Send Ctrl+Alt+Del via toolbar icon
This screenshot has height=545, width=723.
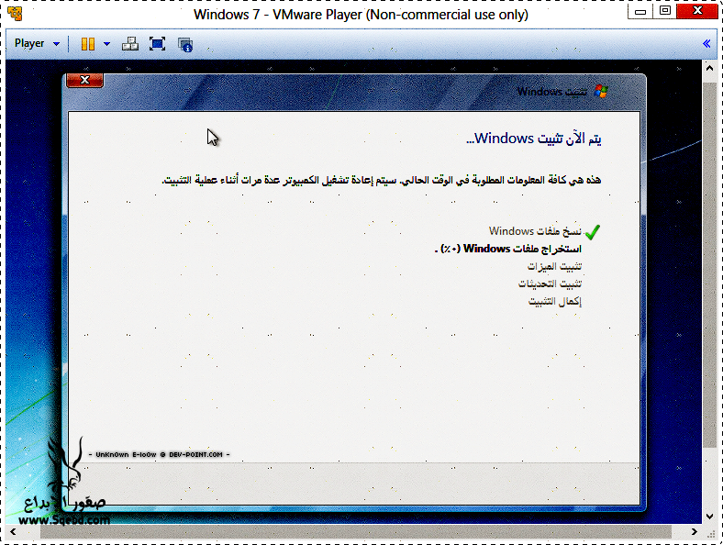(x=130, y=44)
